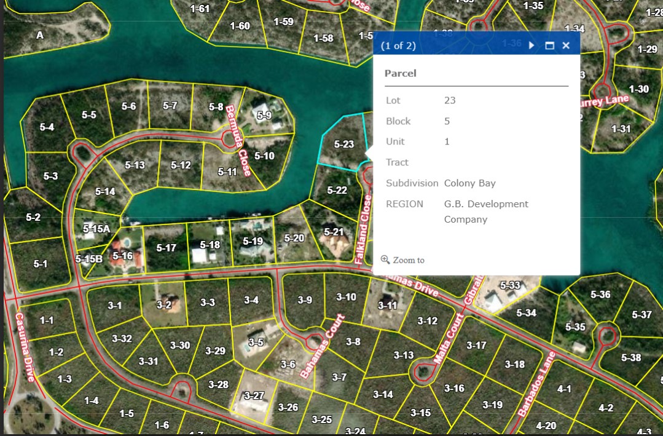Select parcel 5-11 on the map

click(x=227, y=172)
